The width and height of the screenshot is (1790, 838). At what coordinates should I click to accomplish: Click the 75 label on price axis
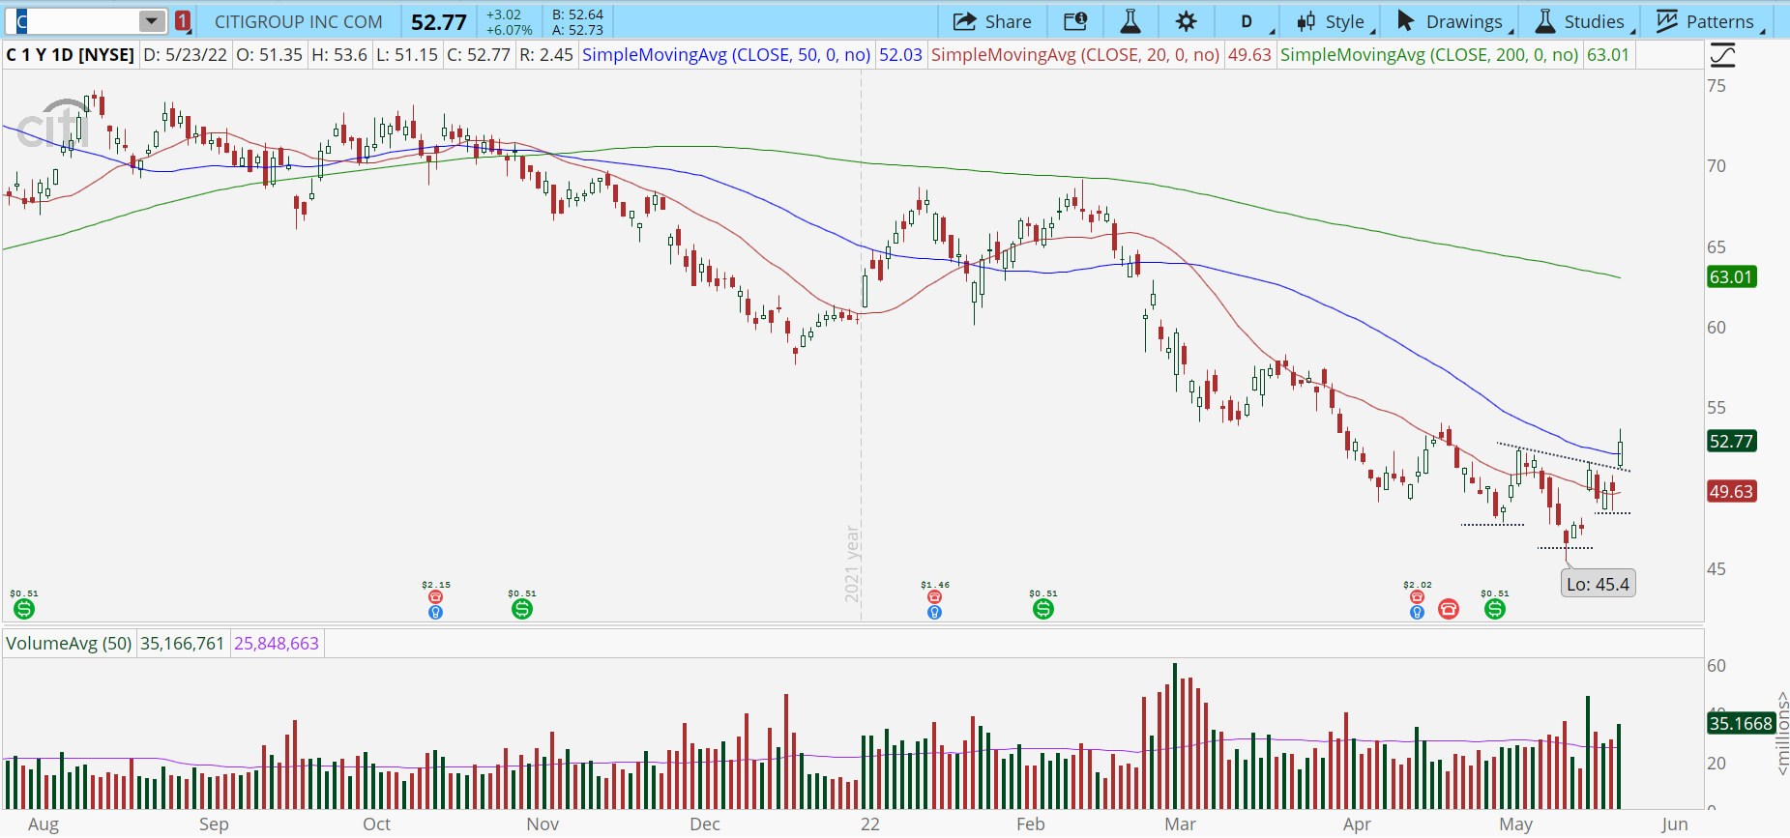(1717, 86)
